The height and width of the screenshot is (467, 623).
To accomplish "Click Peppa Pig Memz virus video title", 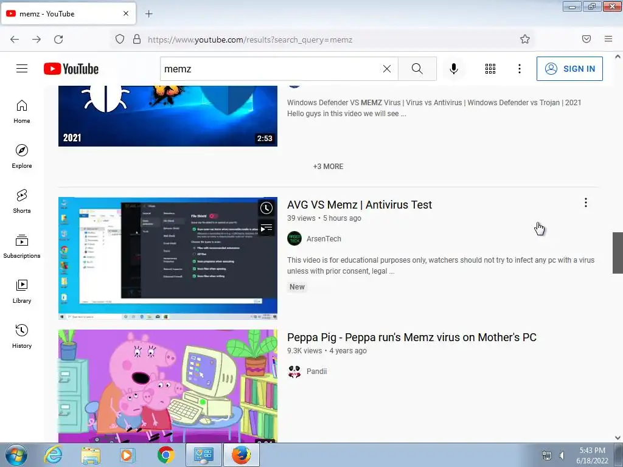I will (412, 337).
